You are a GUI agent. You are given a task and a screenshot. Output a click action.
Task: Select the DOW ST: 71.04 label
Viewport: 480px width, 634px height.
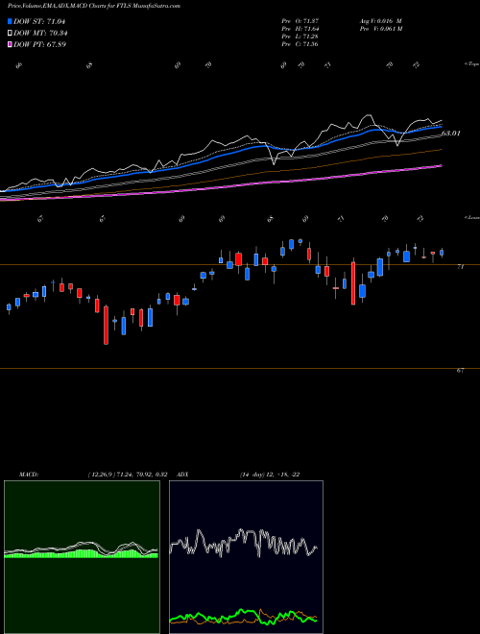point(39,21)
